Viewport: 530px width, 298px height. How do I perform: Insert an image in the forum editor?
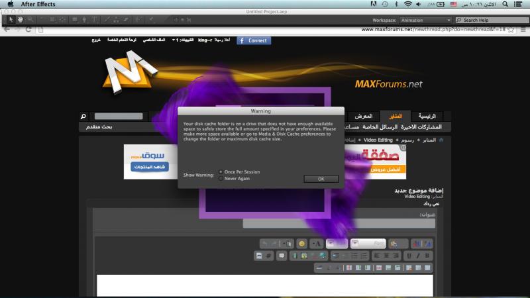point(304,256)
